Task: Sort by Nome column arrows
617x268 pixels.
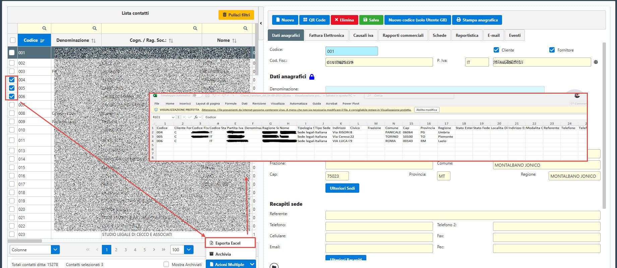Action: point(234,40)
